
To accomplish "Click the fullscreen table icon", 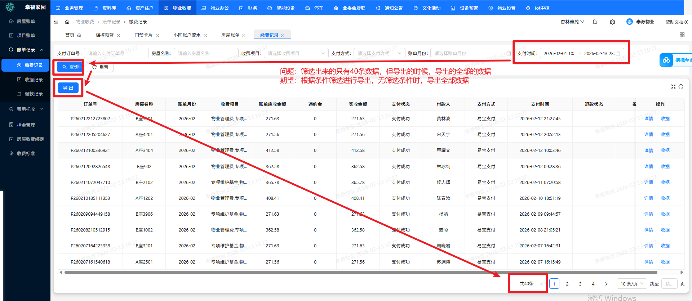I will click(673, 86).
